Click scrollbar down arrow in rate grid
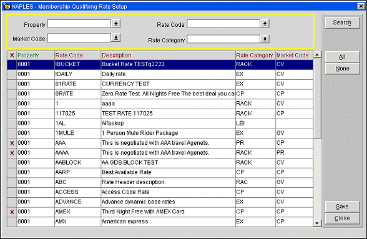 pyautogui.click(x=317, y=223)
